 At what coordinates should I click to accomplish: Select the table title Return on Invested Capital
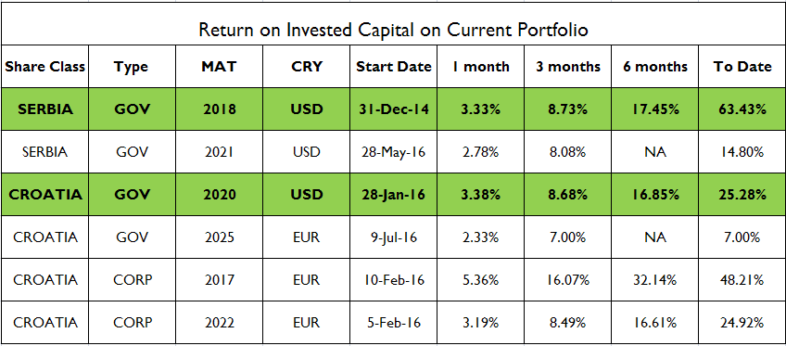393,30
